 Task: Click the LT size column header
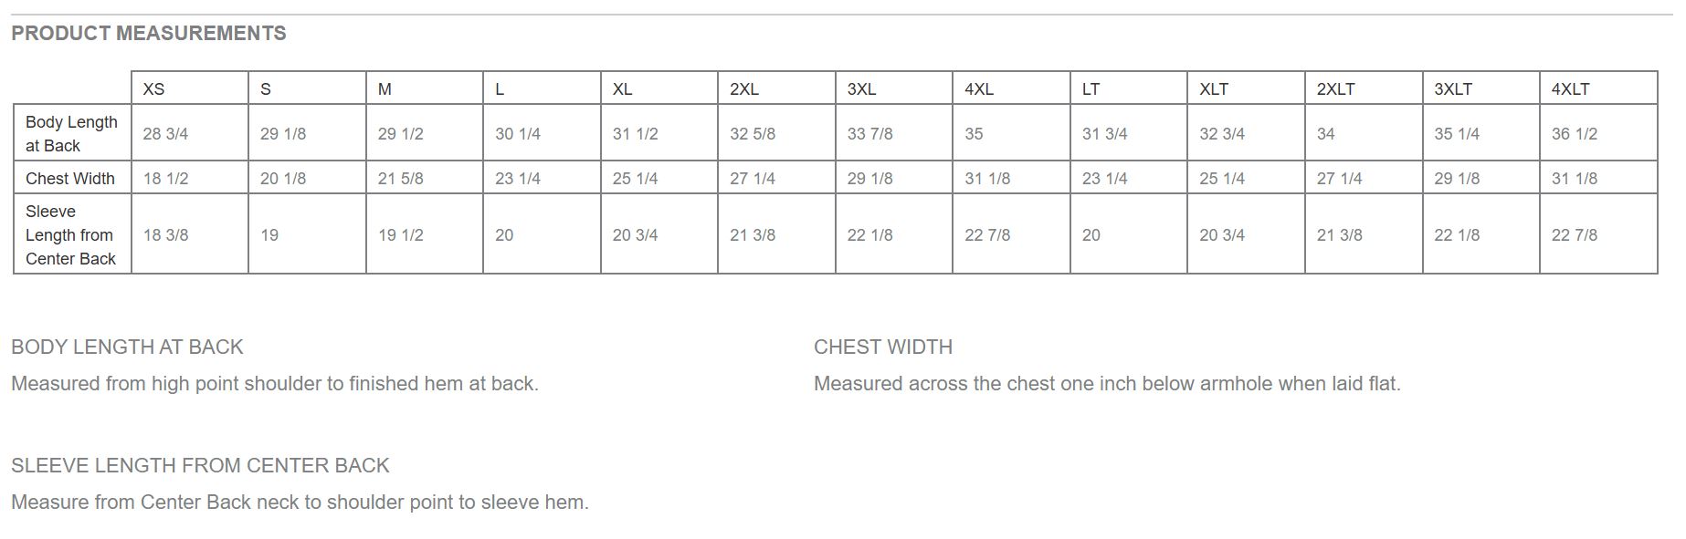point(1129,88)
